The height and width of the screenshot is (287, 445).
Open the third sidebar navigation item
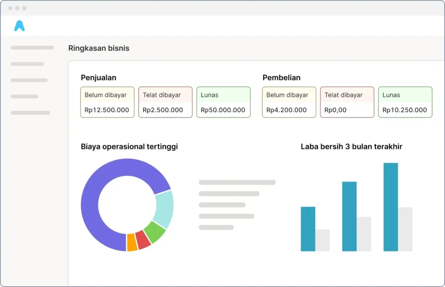(x=29, y=80)
